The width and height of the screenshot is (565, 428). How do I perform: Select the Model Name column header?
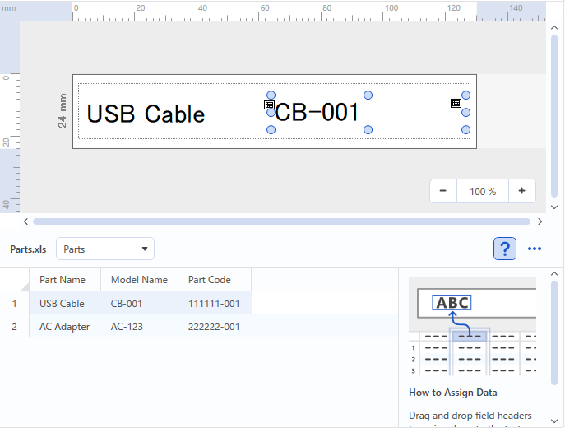(139, 280)
